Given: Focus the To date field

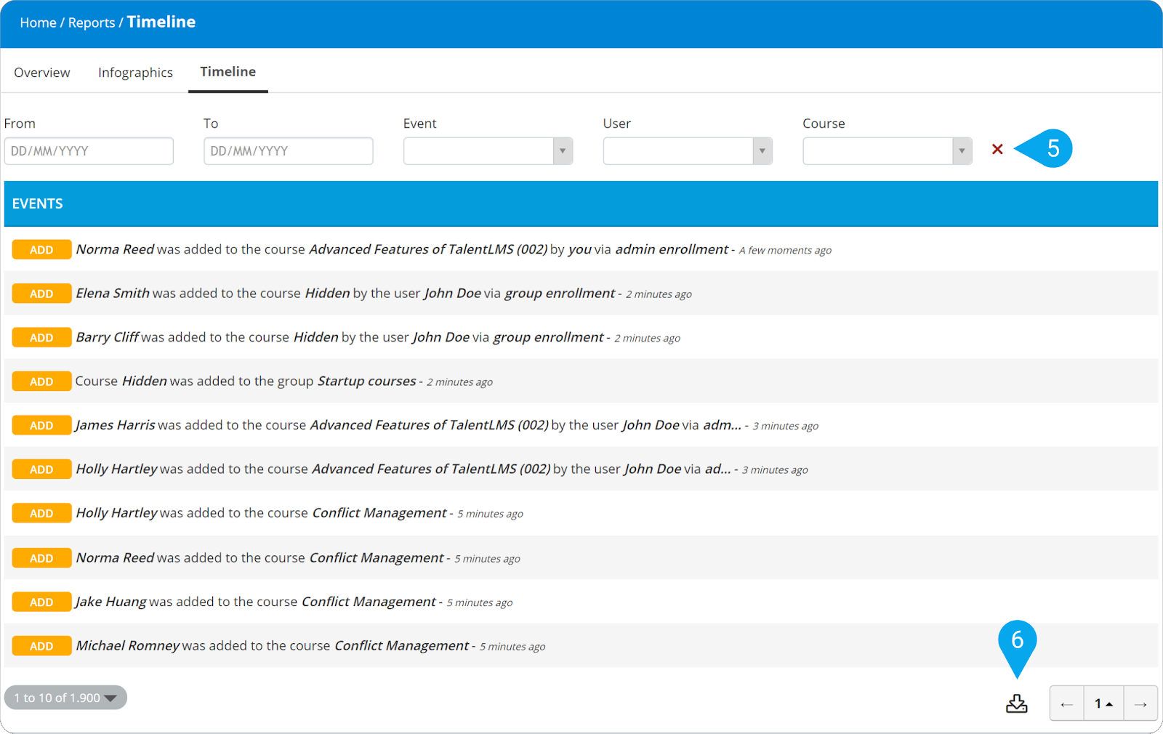Looking at the screenshot, I should tap(288, 151).
